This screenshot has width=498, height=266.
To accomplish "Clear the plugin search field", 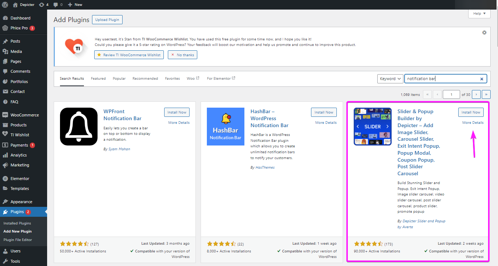I will [481, 79].
